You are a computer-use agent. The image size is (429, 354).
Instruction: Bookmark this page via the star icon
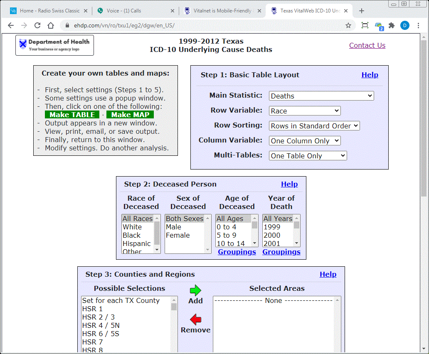pos(348,25)
